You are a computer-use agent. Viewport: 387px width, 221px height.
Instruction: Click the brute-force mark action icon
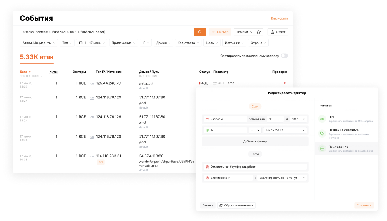pos(207,167)
